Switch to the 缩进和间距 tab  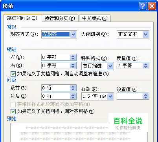22,18
